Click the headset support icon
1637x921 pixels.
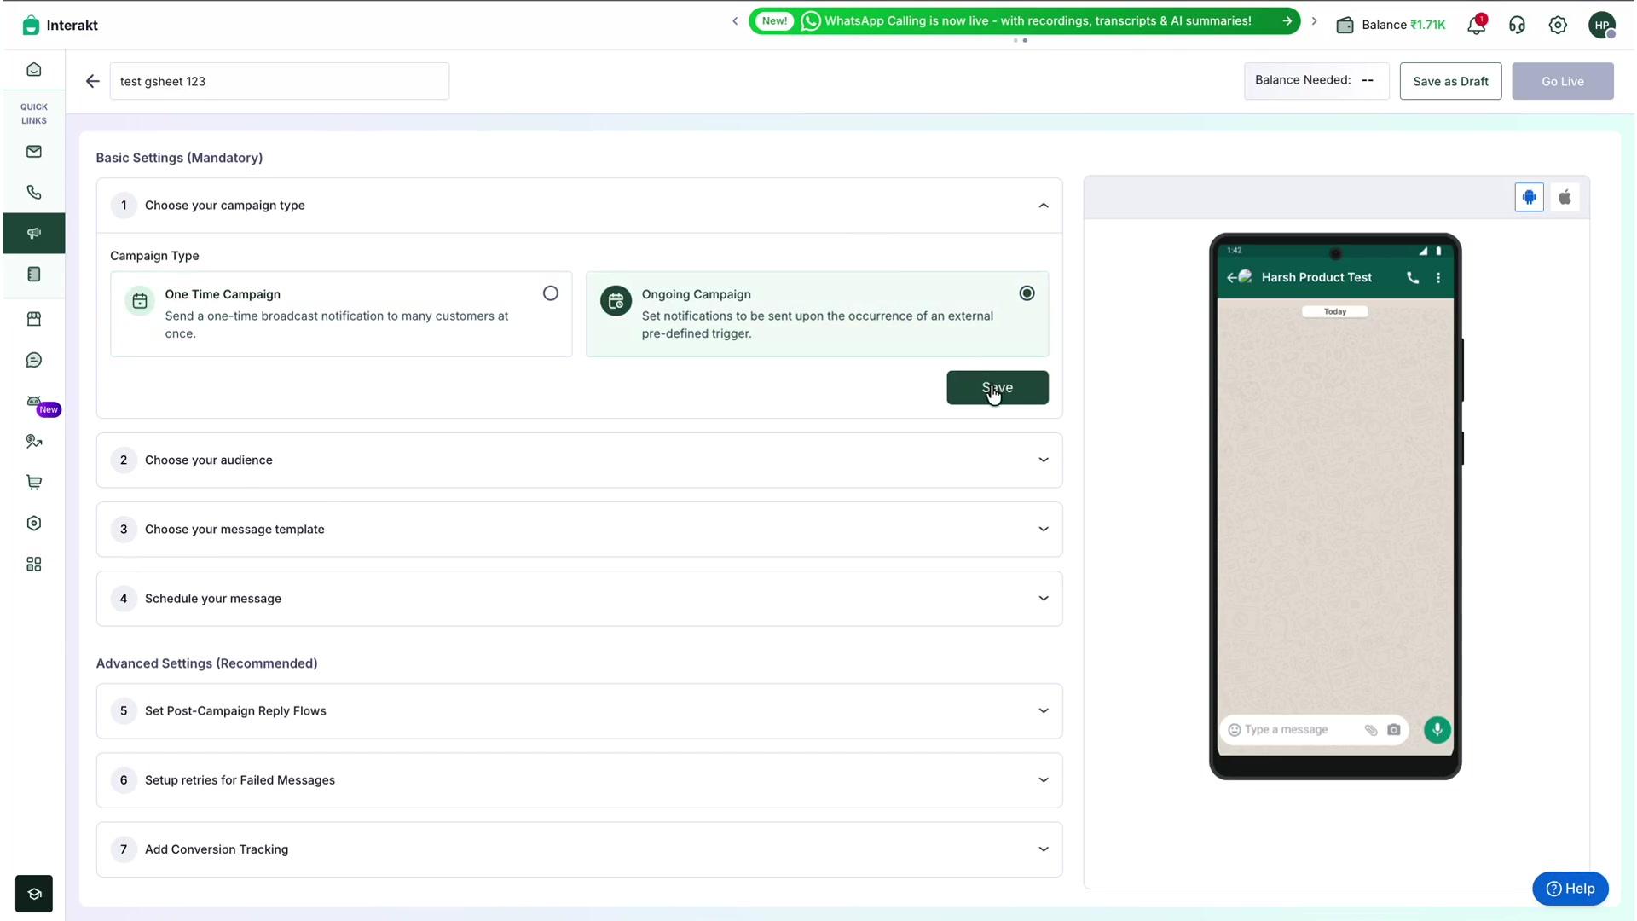pos(1517,25)
